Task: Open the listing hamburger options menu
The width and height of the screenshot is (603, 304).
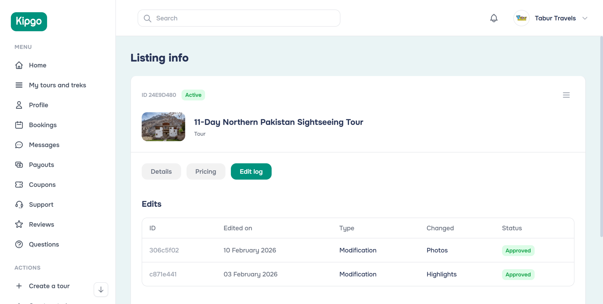Action: 566,95
